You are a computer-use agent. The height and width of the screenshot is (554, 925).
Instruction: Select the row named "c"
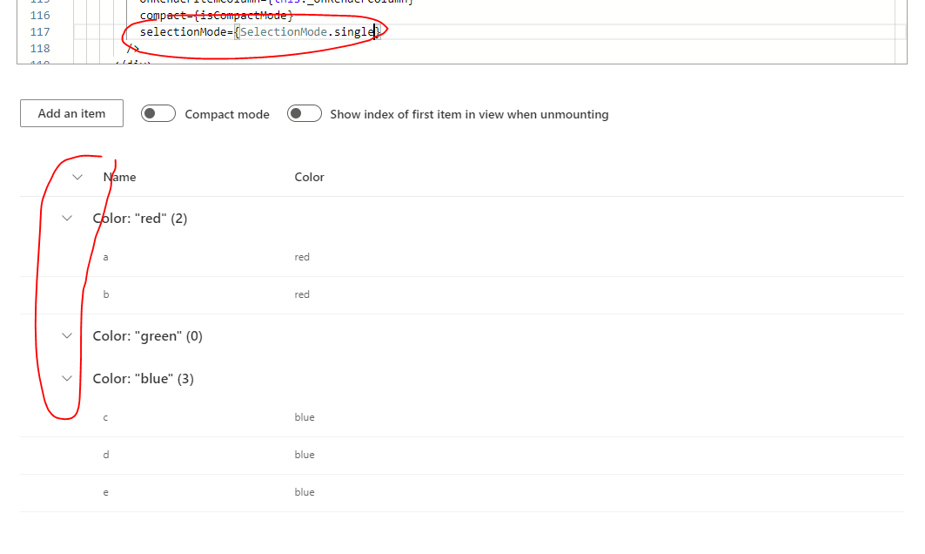[x=105, y=416]
